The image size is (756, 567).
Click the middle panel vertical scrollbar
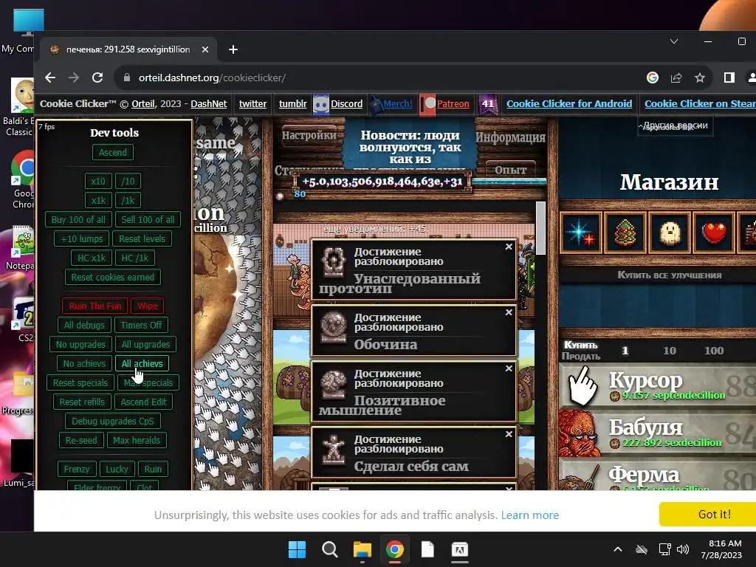540,228
